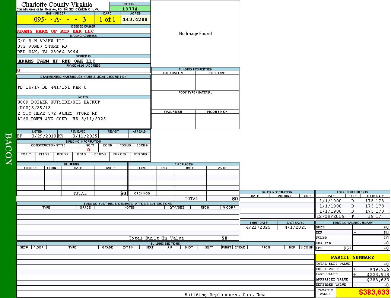Click the 'WOOD BOILER OUTSIDE/OIL BACKUP' note line
Screen dimensions: 391x298
(58, 102)
